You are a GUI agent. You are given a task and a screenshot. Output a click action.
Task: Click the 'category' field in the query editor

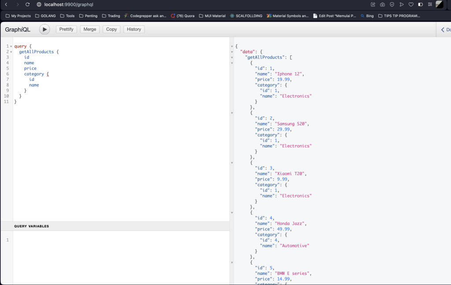tap(34, 74)
